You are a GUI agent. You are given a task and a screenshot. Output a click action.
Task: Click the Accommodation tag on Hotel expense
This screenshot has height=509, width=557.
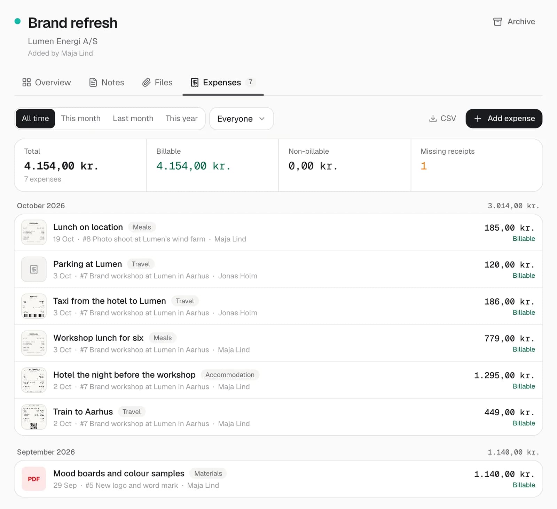(x=230, y=375)
